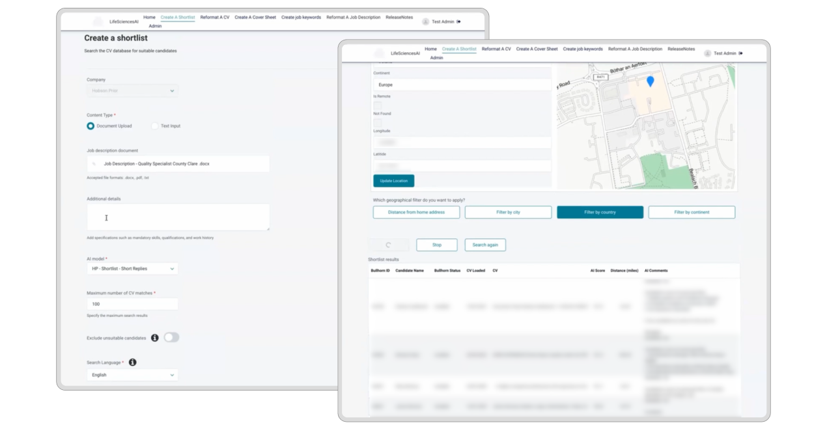Open Reformat A Job Description in front window
The height and width of the screenshot is (427, 827).
coord(635,49)
